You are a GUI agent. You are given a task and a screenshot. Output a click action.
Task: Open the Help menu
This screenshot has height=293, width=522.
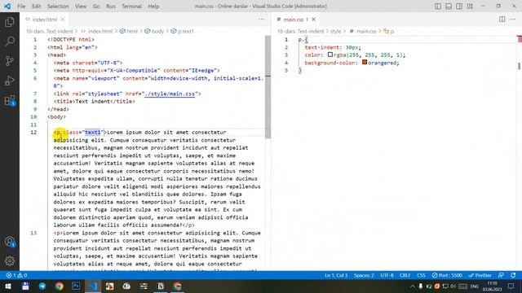click(x=153, y=7)
